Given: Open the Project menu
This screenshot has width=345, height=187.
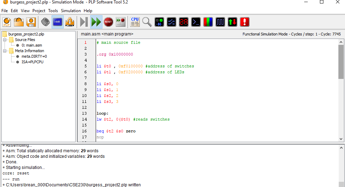Looking at the screenshot, I should pos(39,11).
